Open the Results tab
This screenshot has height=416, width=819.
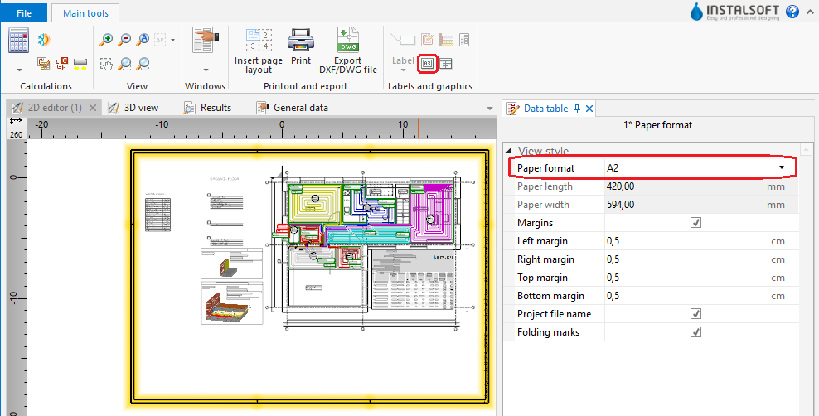click(x=215, y=108)
